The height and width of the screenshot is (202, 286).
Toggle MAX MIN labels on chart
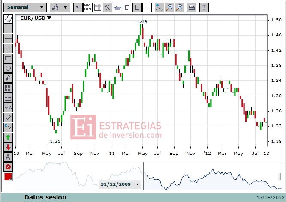[88, 7]
